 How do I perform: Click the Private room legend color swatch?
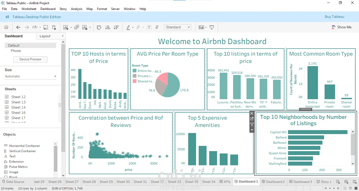[135, 76]
